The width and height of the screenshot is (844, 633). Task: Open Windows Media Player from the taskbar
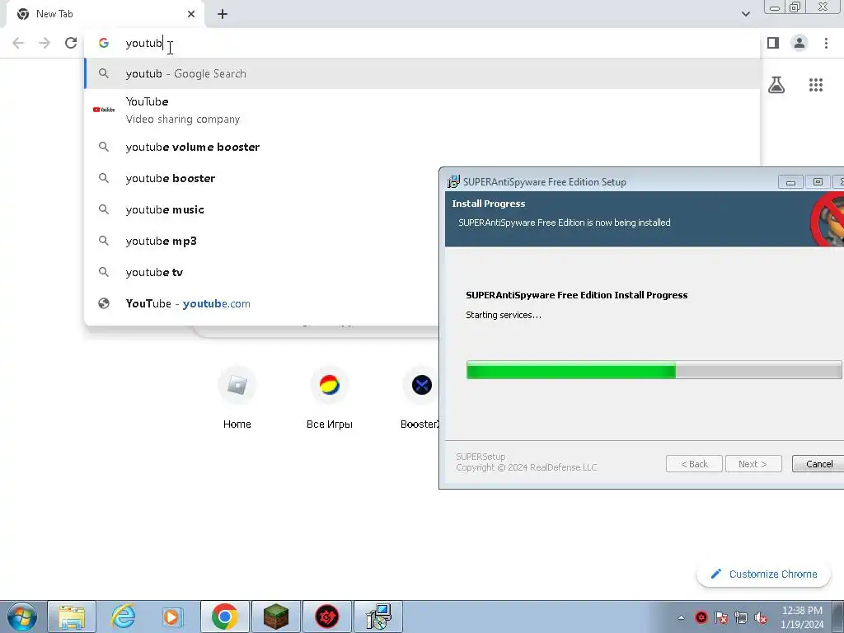[x=172, y=617]
